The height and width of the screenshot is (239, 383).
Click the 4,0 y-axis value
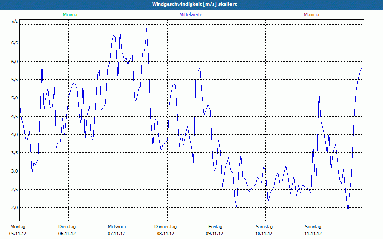[x=15, y=135]
